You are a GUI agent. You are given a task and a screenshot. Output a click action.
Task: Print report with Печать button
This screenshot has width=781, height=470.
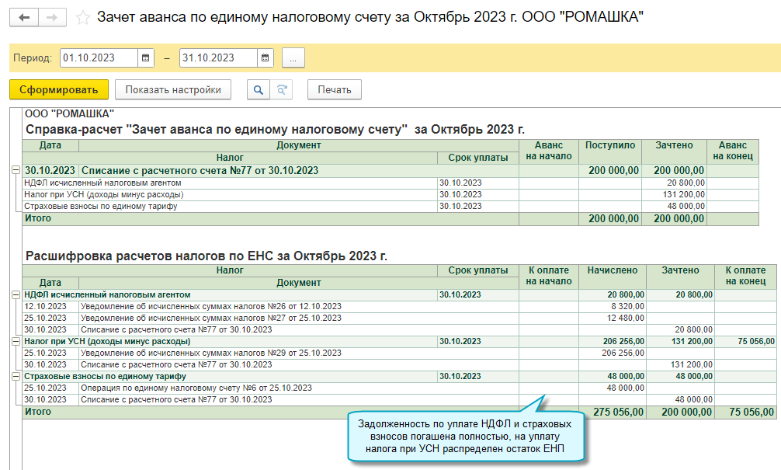(335, 89)
